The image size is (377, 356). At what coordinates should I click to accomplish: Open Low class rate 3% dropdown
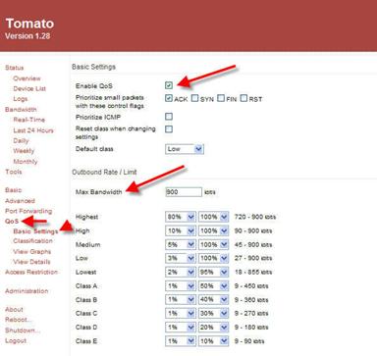click(x=181, y=258)
